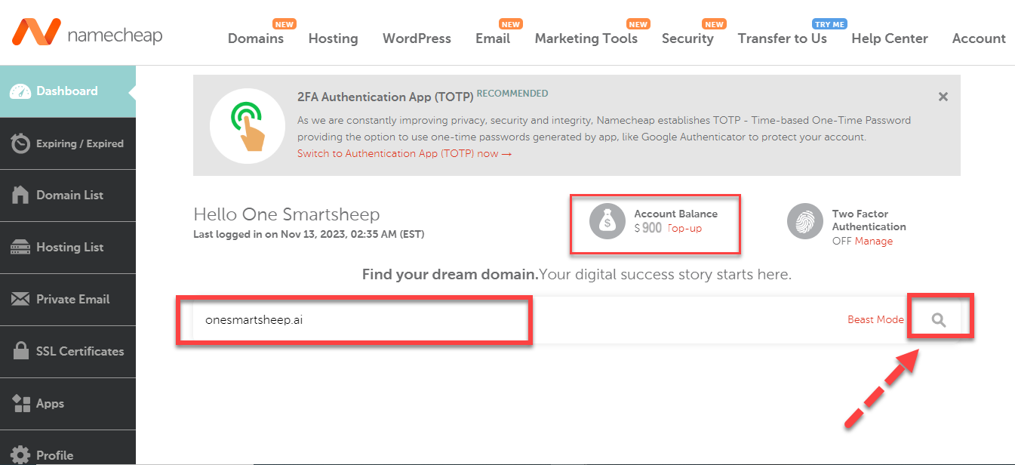
Task: Click the magnifier search icon
Action: [939, 319]
